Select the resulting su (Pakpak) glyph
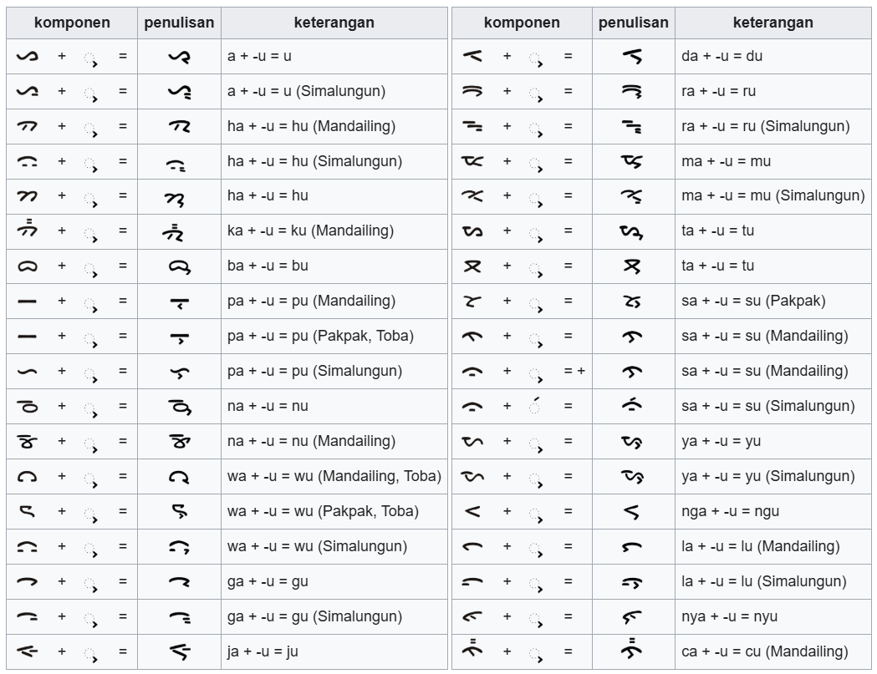877x674 pixels. coord(633,301)
